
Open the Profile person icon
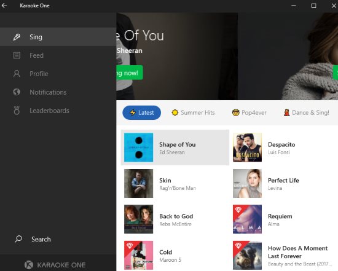[17, 74]
